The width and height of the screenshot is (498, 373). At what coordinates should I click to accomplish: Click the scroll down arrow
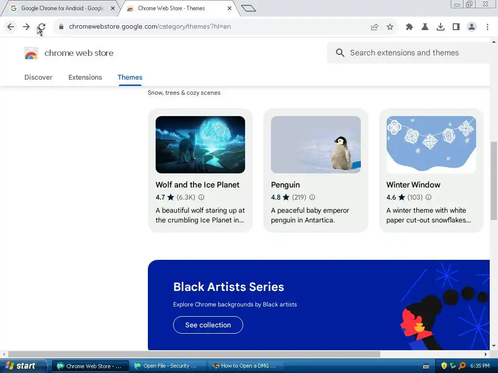(x=494, y=346)
